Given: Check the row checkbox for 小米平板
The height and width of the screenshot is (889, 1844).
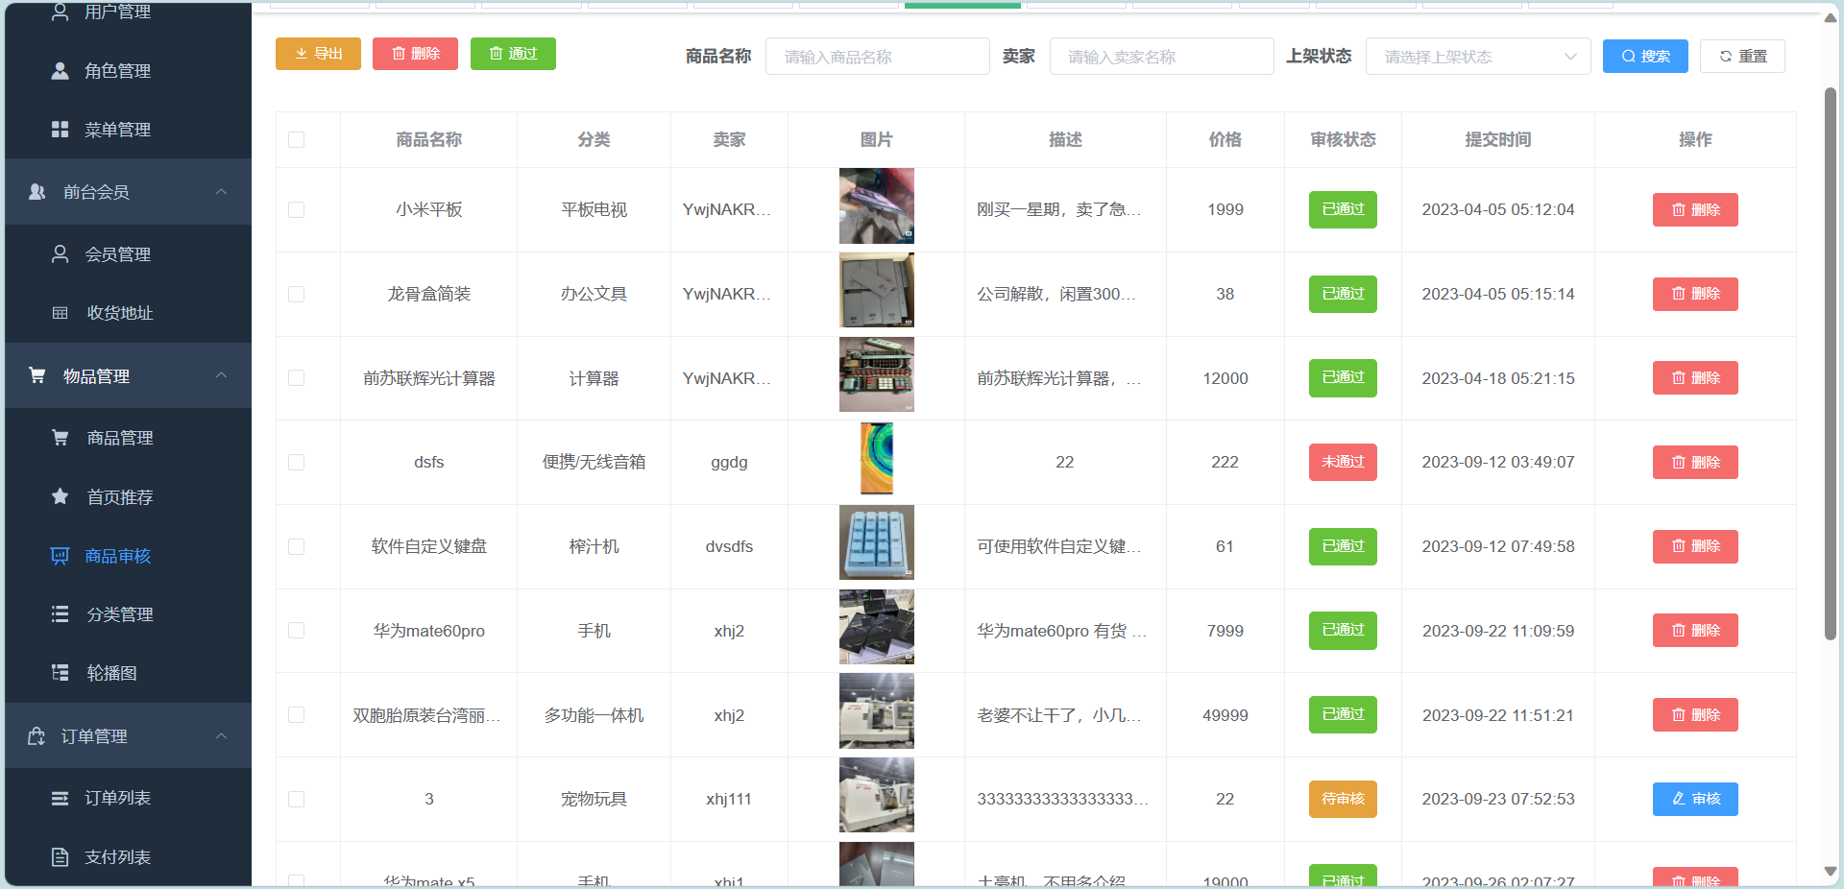Looking at the screenshot, I should click(x=297, y=209).
